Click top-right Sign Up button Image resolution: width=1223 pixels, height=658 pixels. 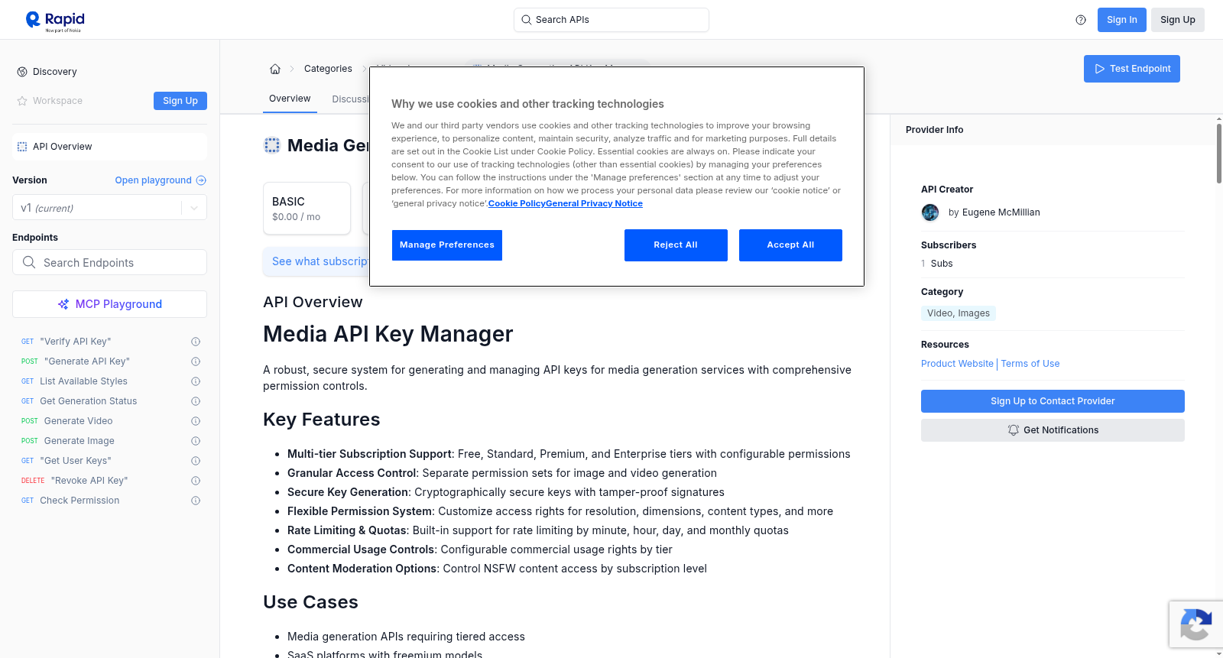1177,20
